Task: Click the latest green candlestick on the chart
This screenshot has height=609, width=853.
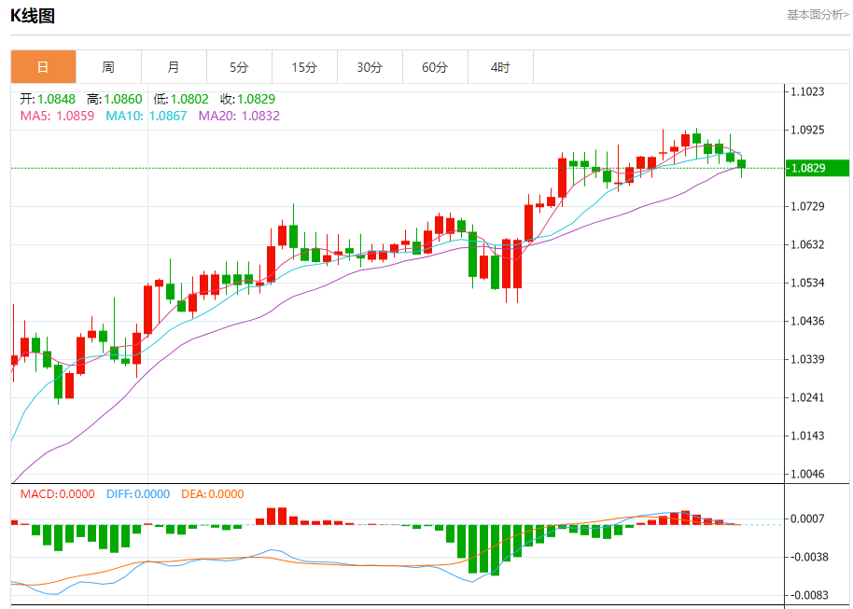Action: tap(742, 163)
